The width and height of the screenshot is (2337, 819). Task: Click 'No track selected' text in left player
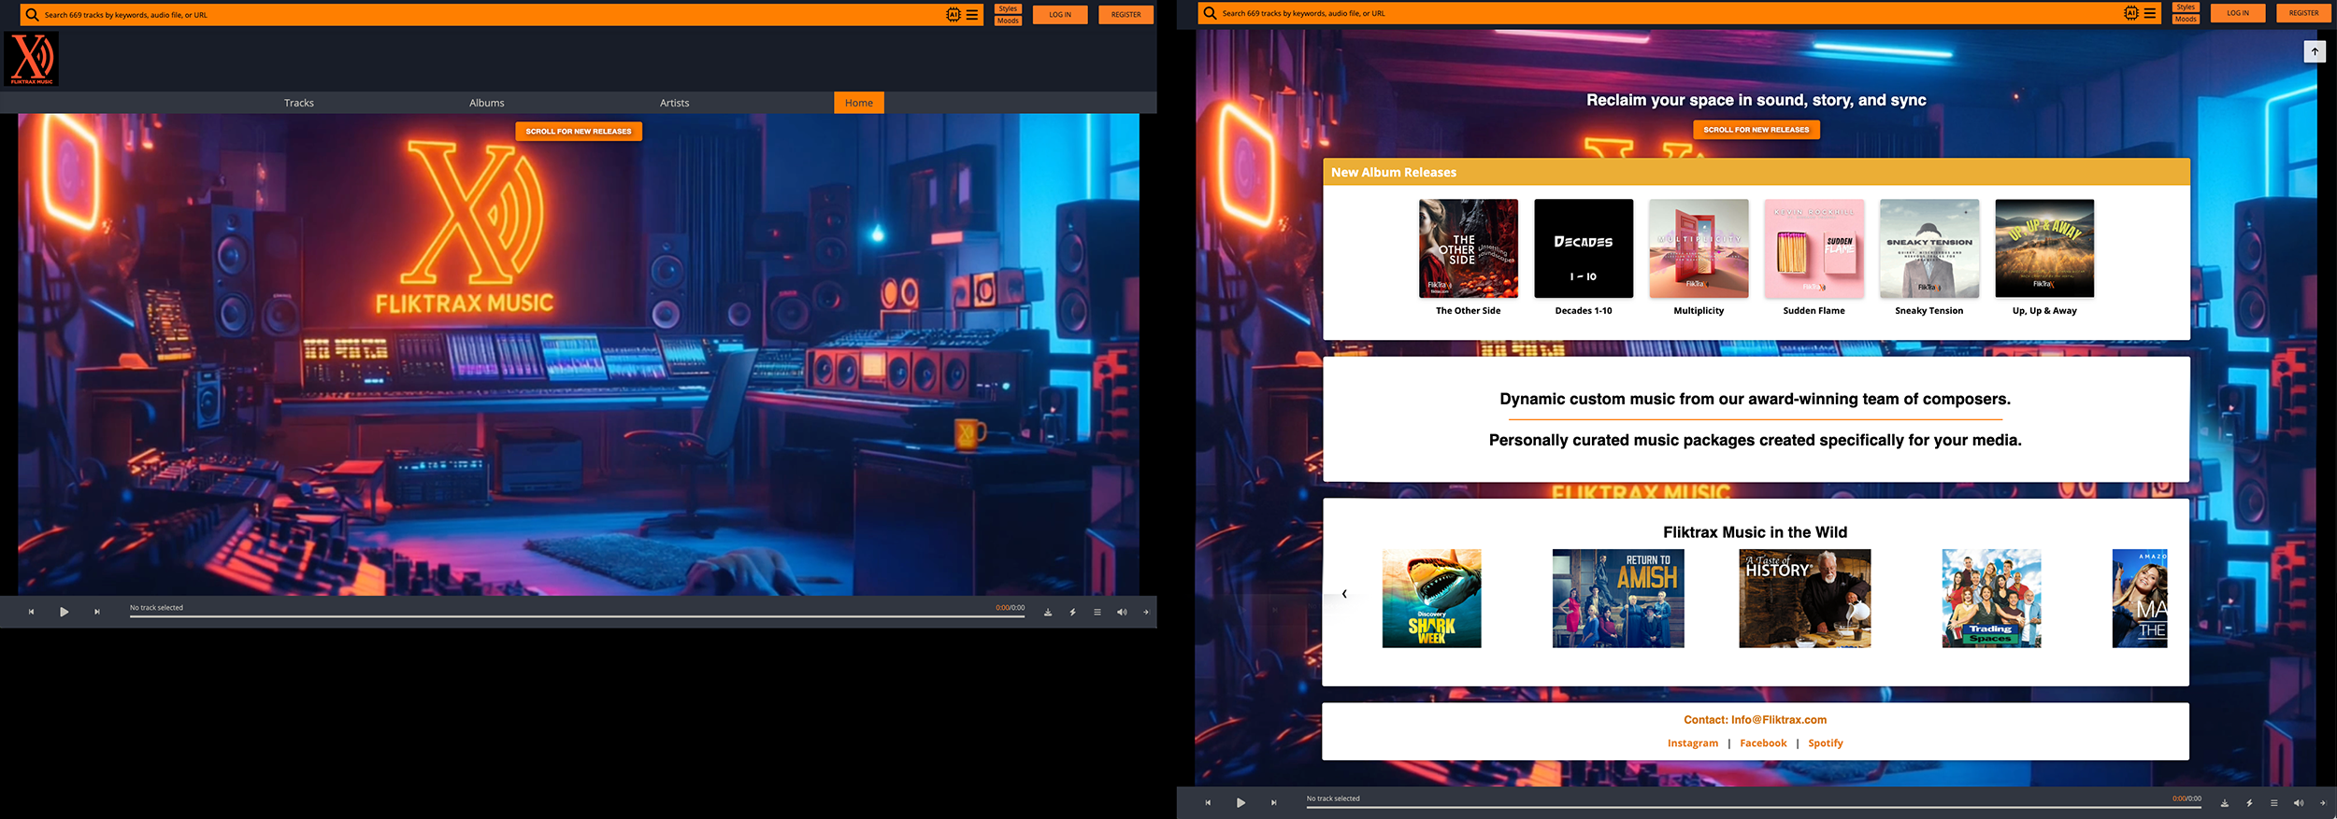(156, 608)
